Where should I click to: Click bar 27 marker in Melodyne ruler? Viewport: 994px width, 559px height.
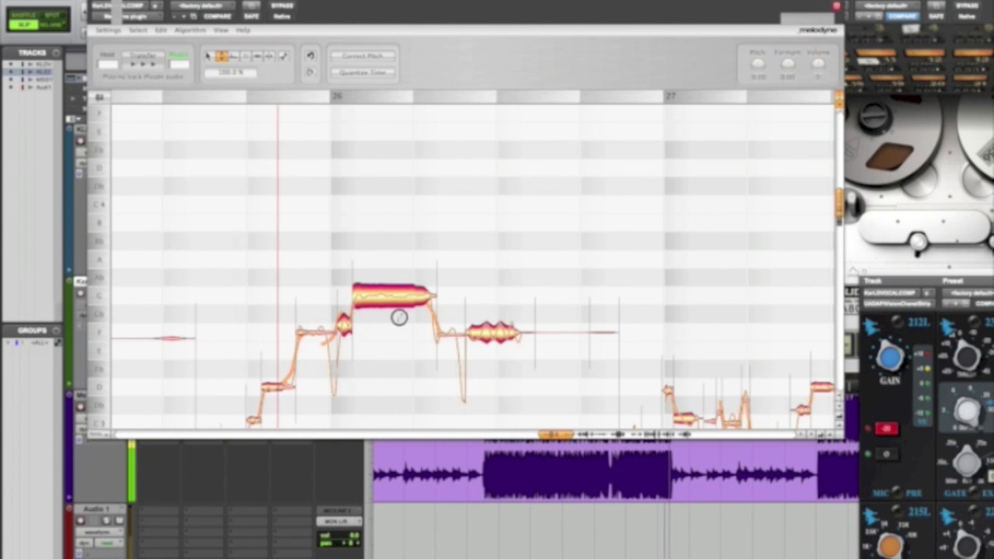(x=670, y=96)
